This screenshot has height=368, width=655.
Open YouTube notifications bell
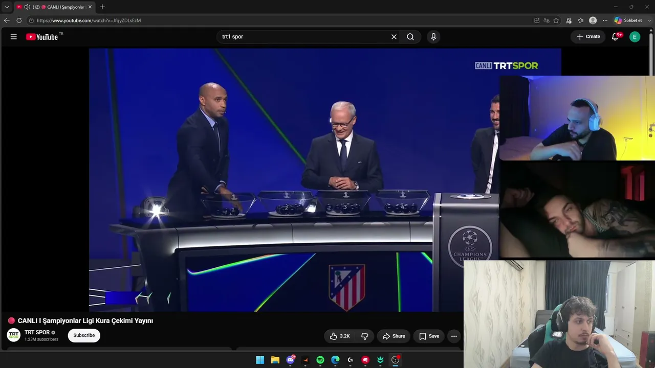[616, 37]
